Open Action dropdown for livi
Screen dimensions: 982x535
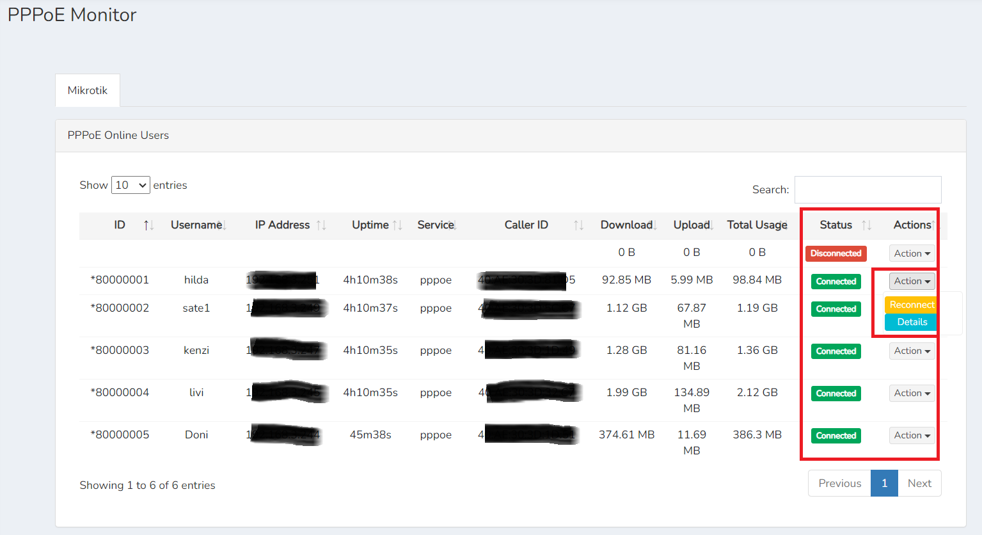(912, 393)
